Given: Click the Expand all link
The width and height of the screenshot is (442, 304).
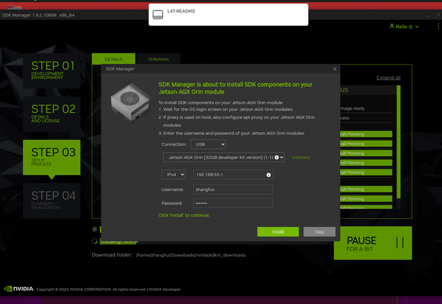Looking at the screenshot, I should point(388,78).
